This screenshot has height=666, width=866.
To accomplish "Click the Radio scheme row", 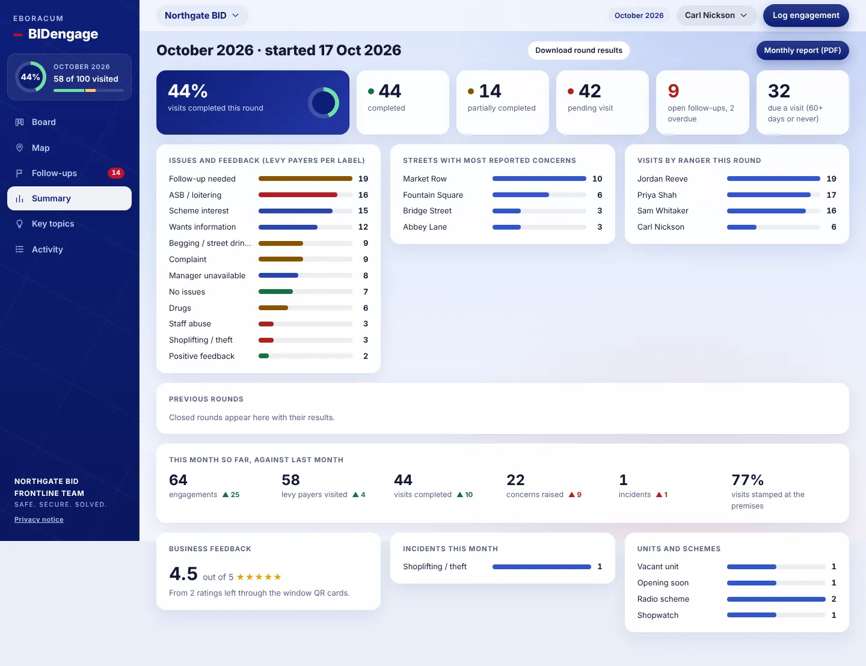I will 737,599.
